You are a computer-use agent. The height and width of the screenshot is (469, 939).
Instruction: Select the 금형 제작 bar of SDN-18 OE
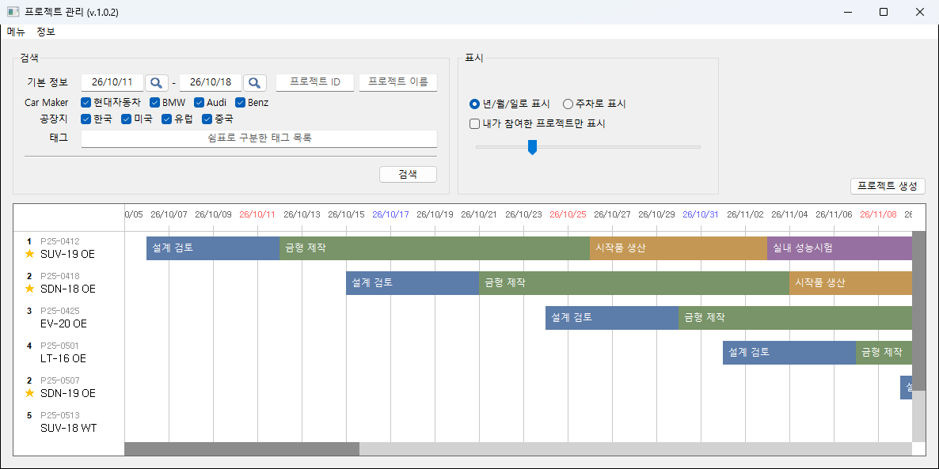634,283
